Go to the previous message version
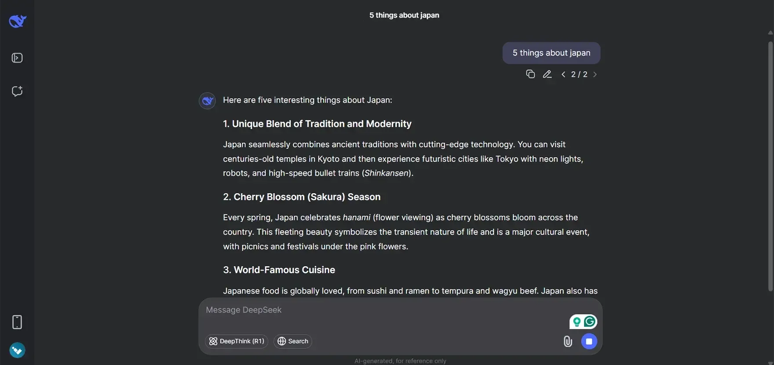774x365 pixels. (x=563, y=74)
